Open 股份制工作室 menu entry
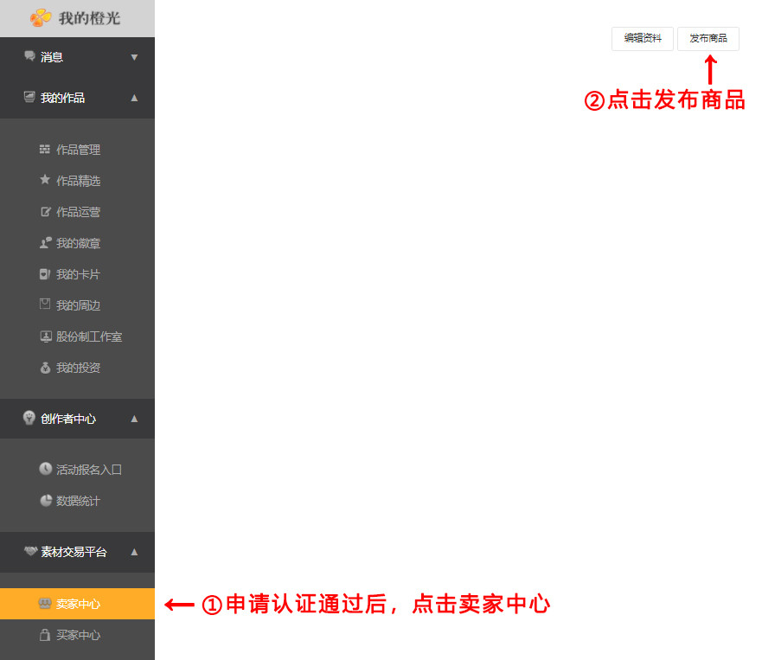The width and height of the screenshot is (762, 660). pyautogui.click(x=88, y=336)
